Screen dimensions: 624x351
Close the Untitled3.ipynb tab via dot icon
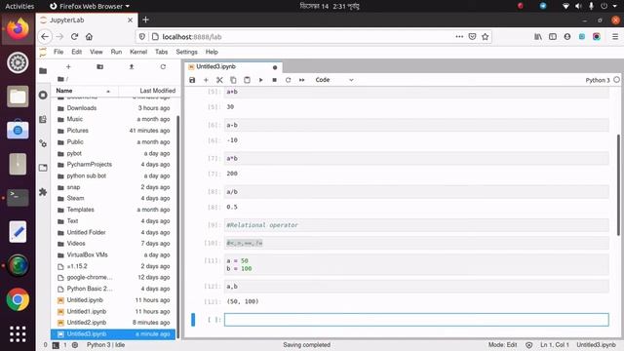tap(275, 67)
